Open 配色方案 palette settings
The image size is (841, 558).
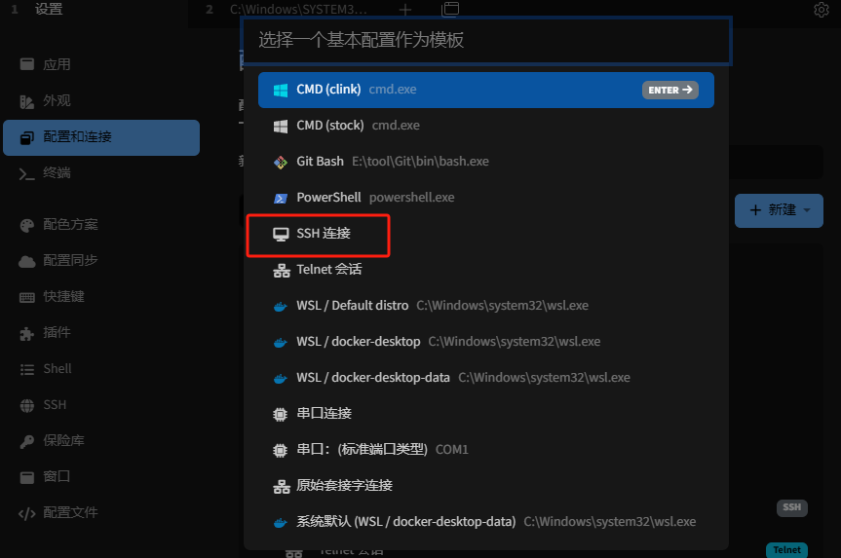click(x=70, y=224)
